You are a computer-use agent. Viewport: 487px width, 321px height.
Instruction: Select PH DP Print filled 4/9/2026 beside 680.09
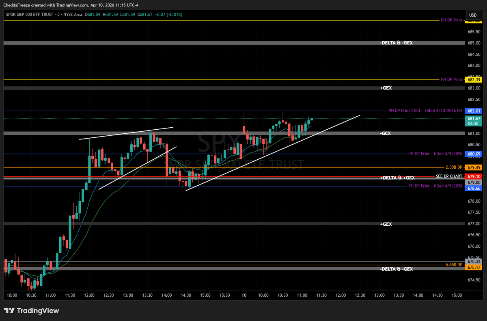tap(435, 154)
